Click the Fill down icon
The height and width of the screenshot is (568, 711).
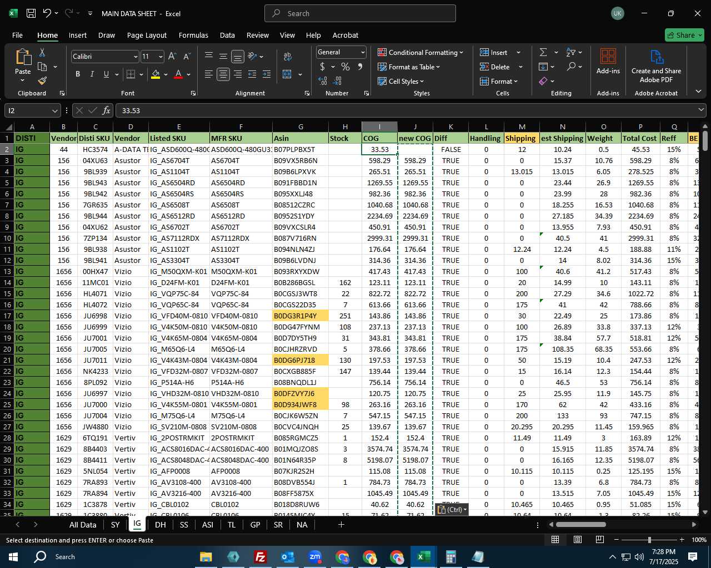pyautogui.click(x=543, y=67)
